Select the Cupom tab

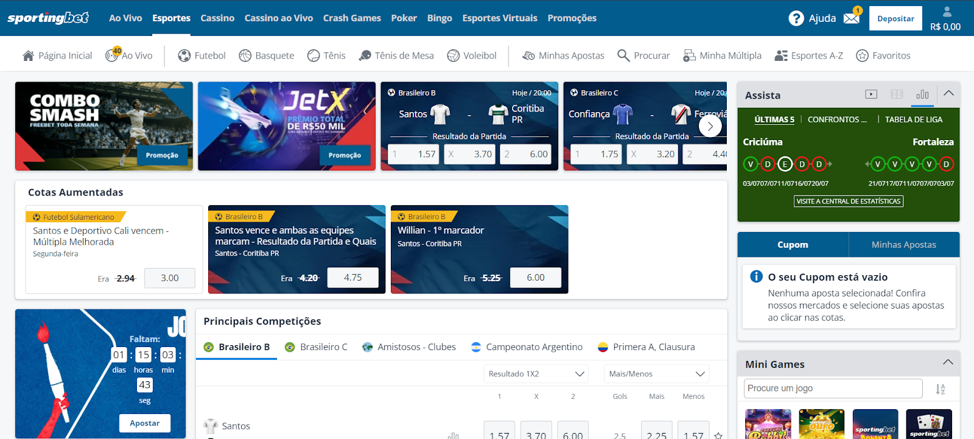793,245
